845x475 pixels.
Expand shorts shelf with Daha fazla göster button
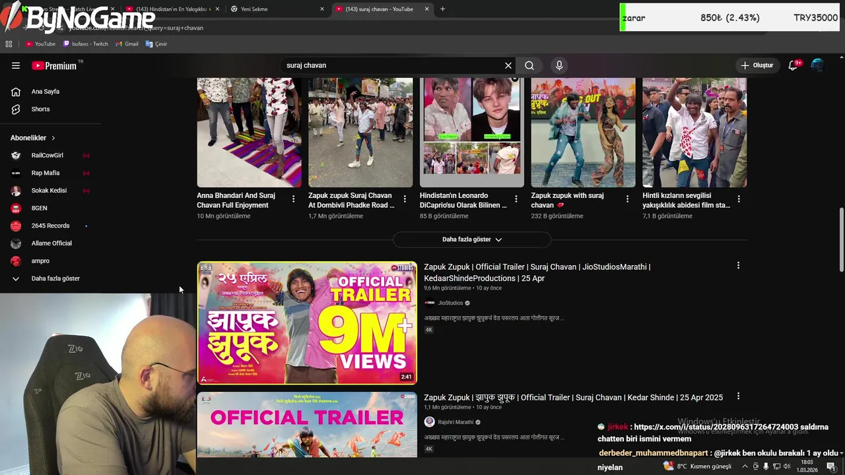471,239
